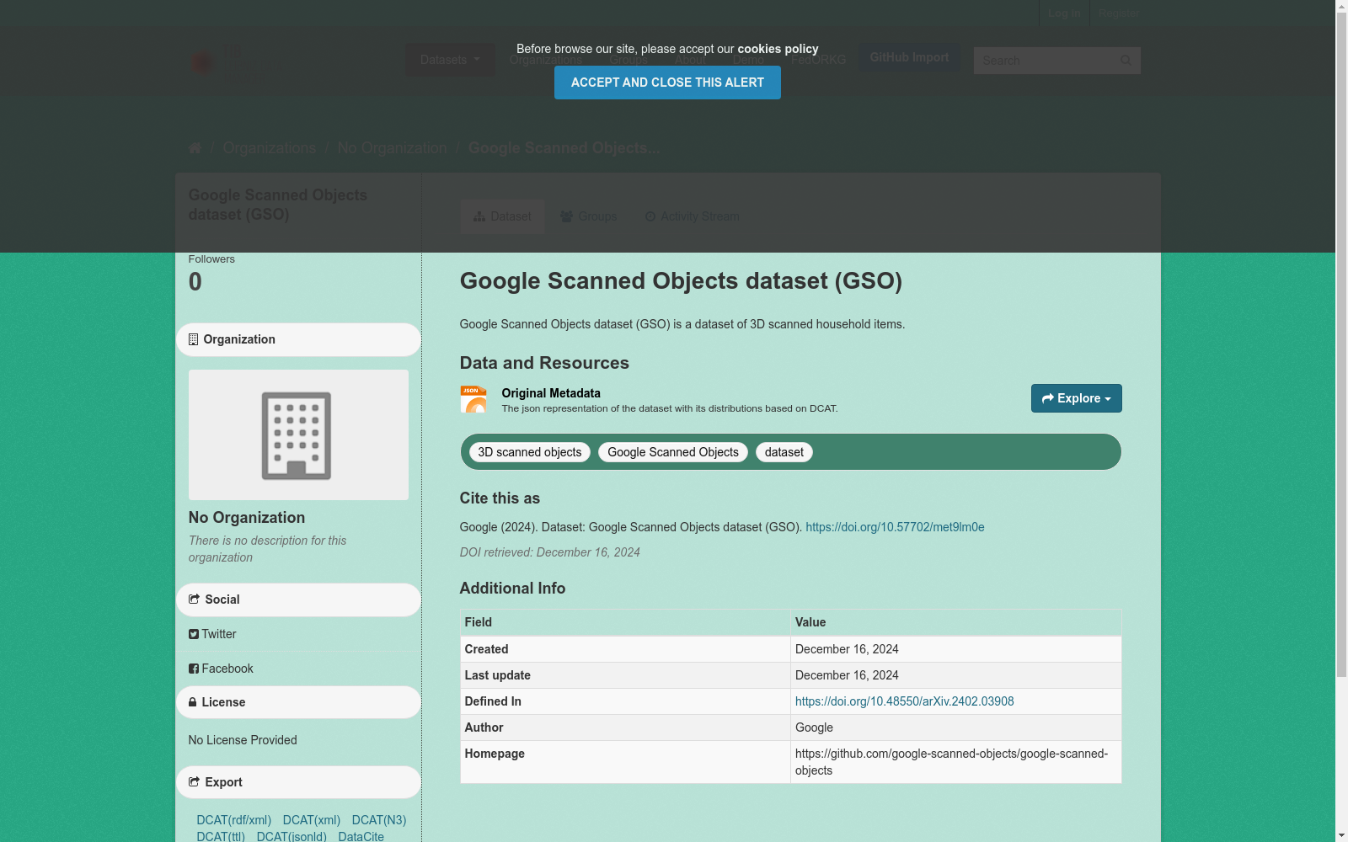Select the 'Google Scanned Objects' tag
The image size is (1348, 842).
673,452
